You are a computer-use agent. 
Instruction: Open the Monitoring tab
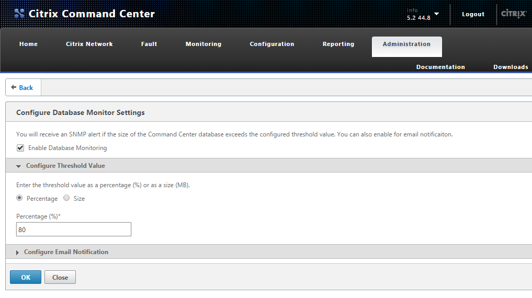[203, 44]
